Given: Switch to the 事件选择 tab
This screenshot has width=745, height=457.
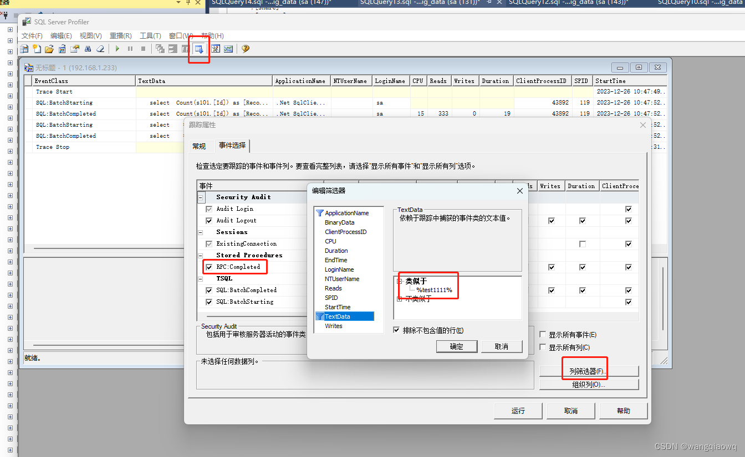Looking at the screenshot, I should pos(232,146).
